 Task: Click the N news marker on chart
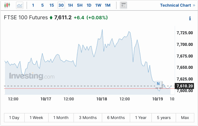158,84
